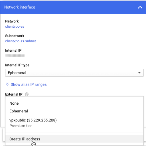Screen dimensions: 146x146
Task: Click the External IP field label
Action: (14, 94)
